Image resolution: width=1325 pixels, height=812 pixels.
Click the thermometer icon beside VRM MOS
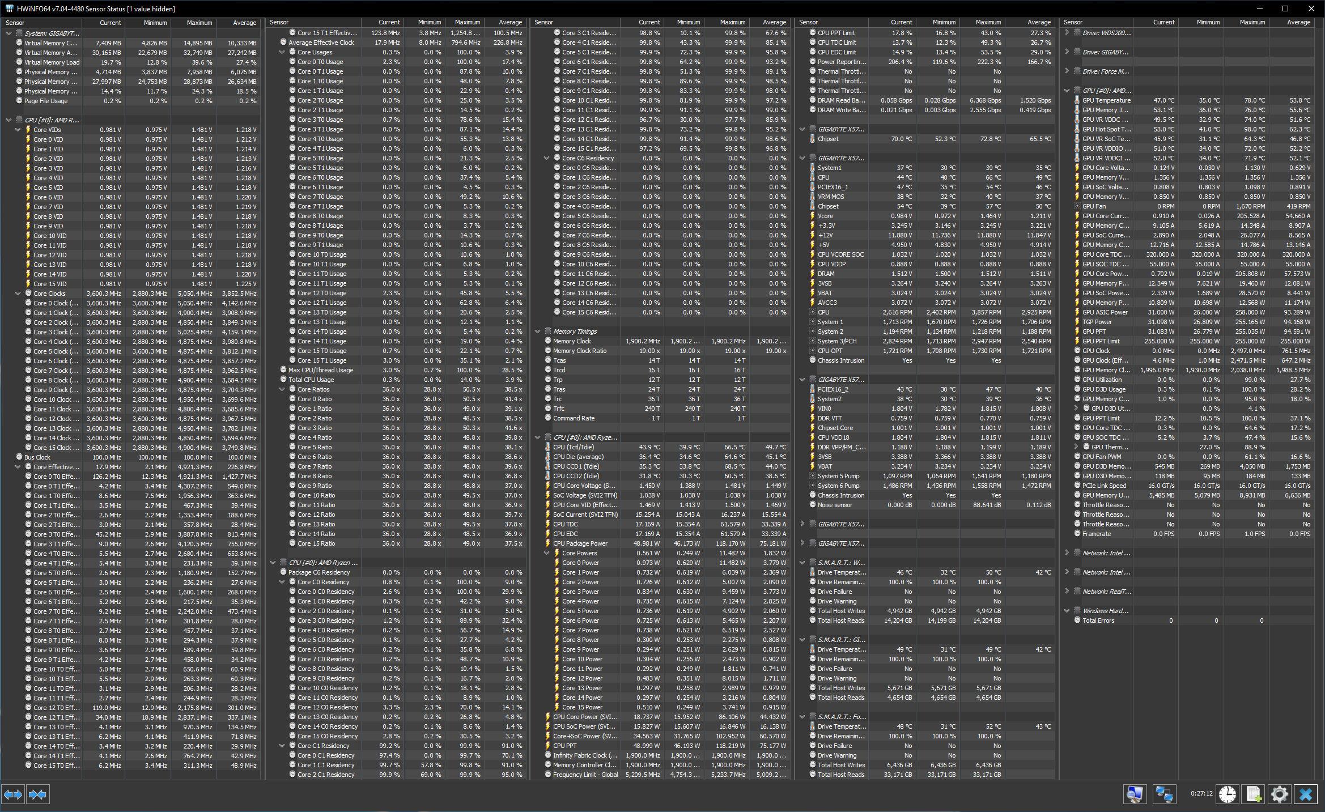click(812, 197)
